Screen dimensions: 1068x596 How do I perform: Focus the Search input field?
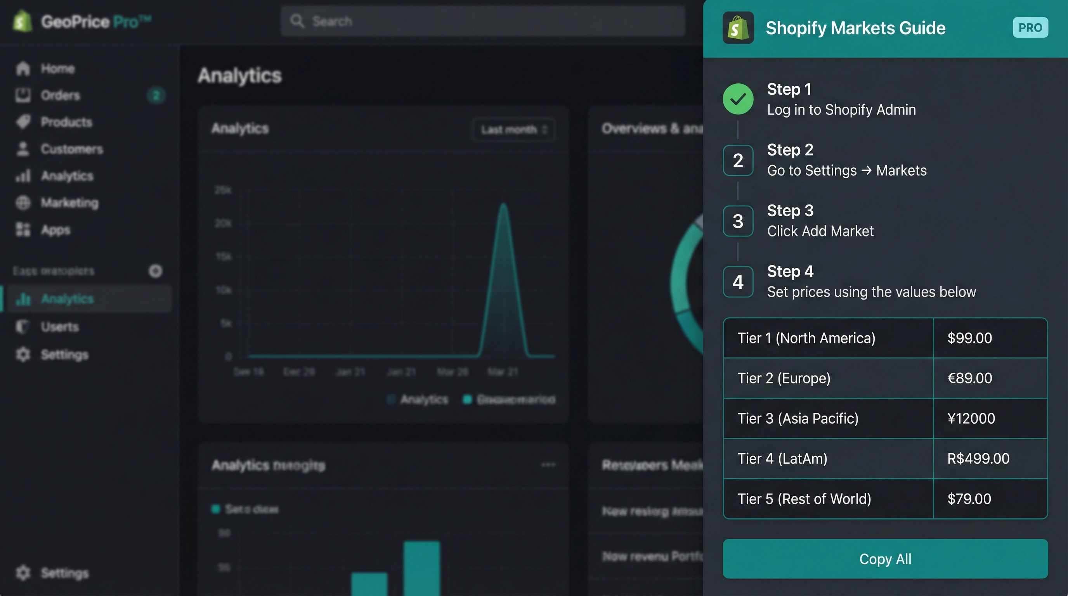pos(483,21)
